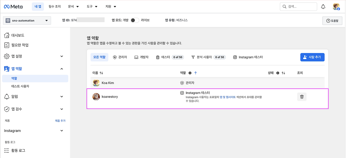346x158 pixels.
Task: Open the profile avatar menu
Action: point(336,7)
